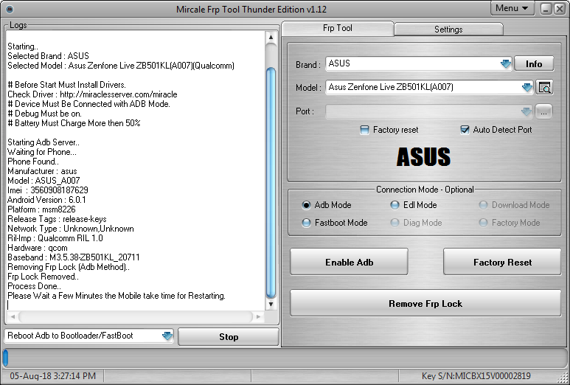Click the log scroll up arrow
570x385 pixels.
point(271,37)
